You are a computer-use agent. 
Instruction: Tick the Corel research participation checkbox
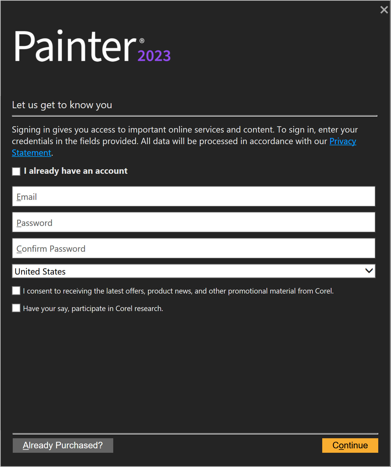(x=16, y=308)
